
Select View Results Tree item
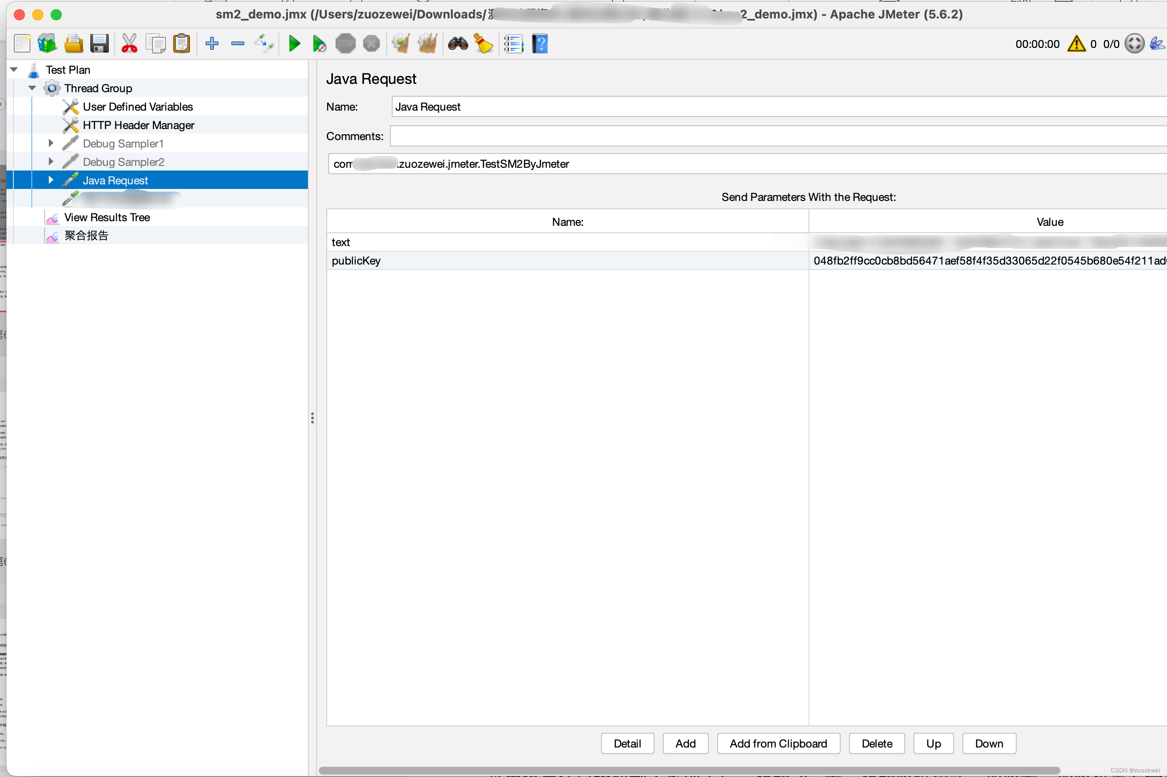click(x=107, y=217)
